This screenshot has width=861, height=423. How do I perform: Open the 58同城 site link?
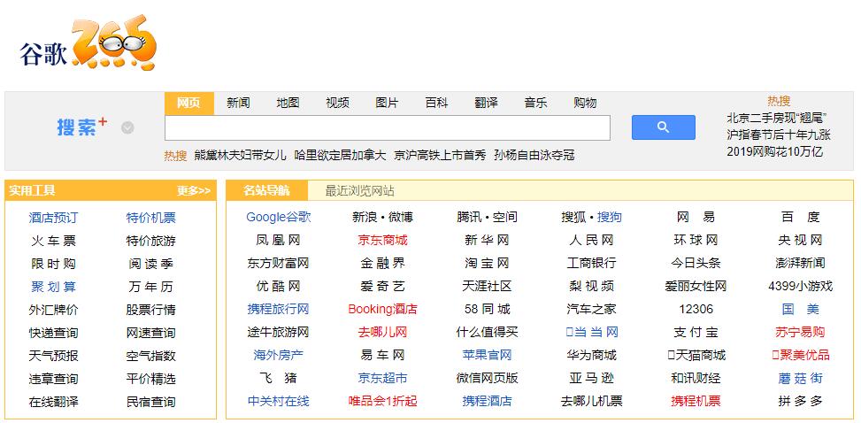[487, 309]
